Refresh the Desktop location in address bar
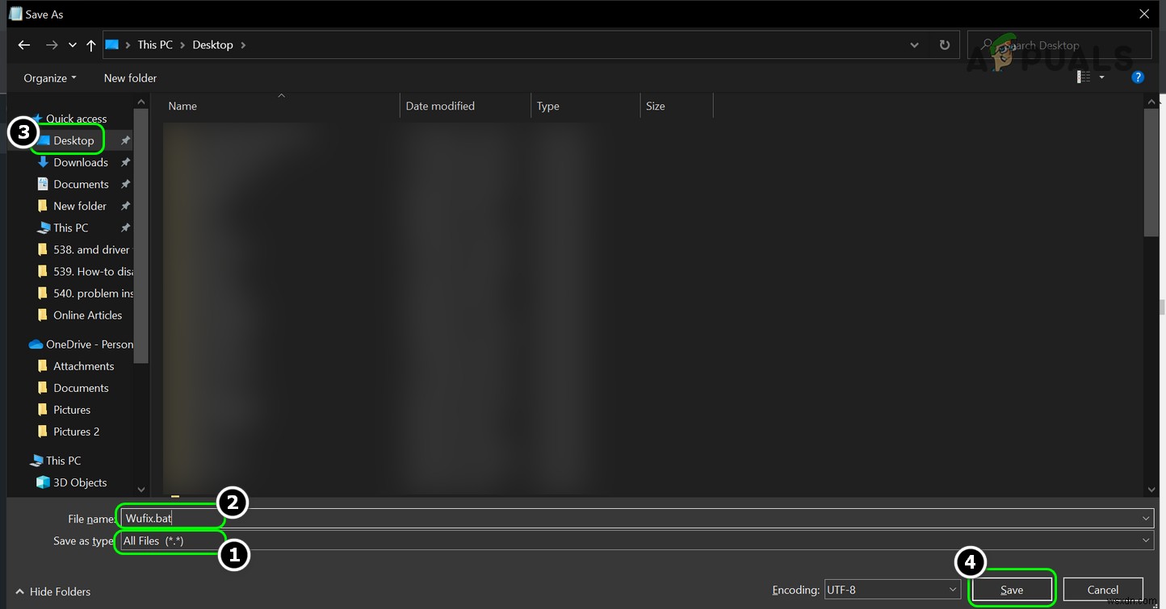 (945, 45)
